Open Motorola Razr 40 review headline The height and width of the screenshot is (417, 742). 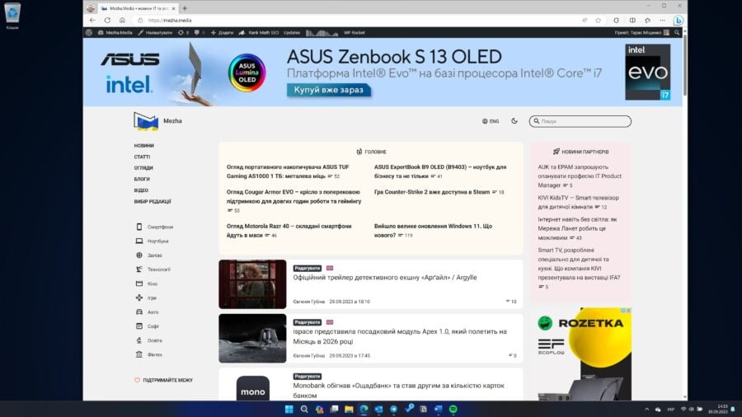coord(289,231)
